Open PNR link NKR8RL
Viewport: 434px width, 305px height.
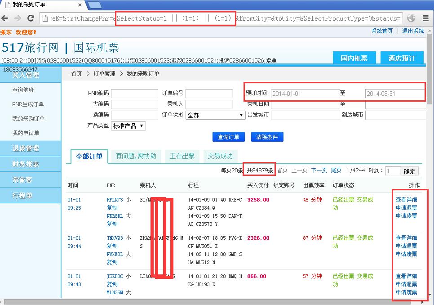tap(115, 216)
